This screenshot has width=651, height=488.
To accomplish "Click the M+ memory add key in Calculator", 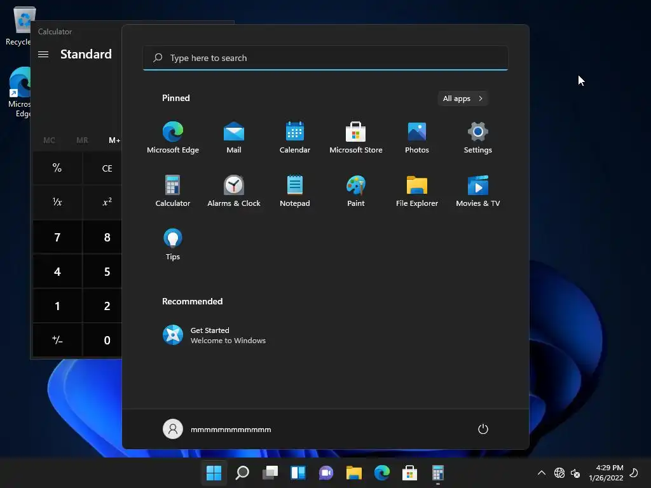I will pos(114,140).
